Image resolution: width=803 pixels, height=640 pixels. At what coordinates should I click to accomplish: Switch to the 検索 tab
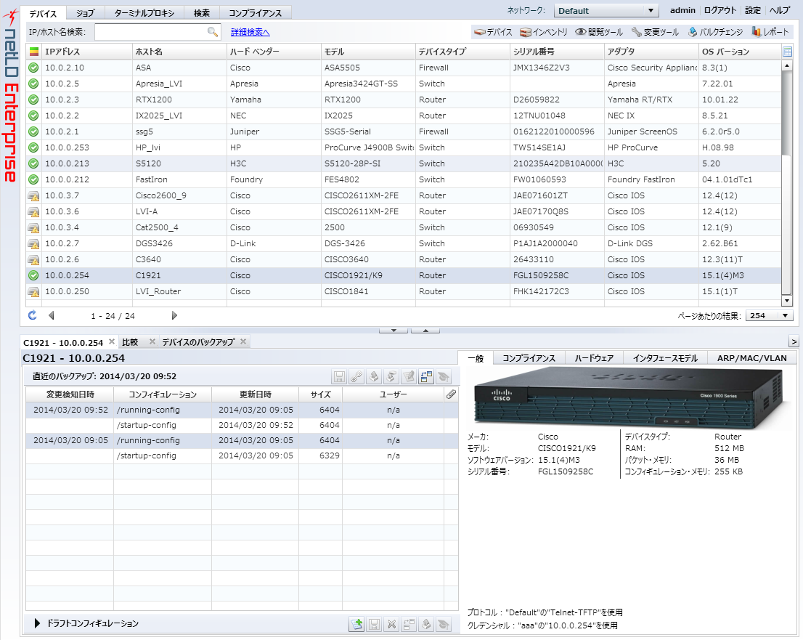pyautogui.click(x=202, y=13)
